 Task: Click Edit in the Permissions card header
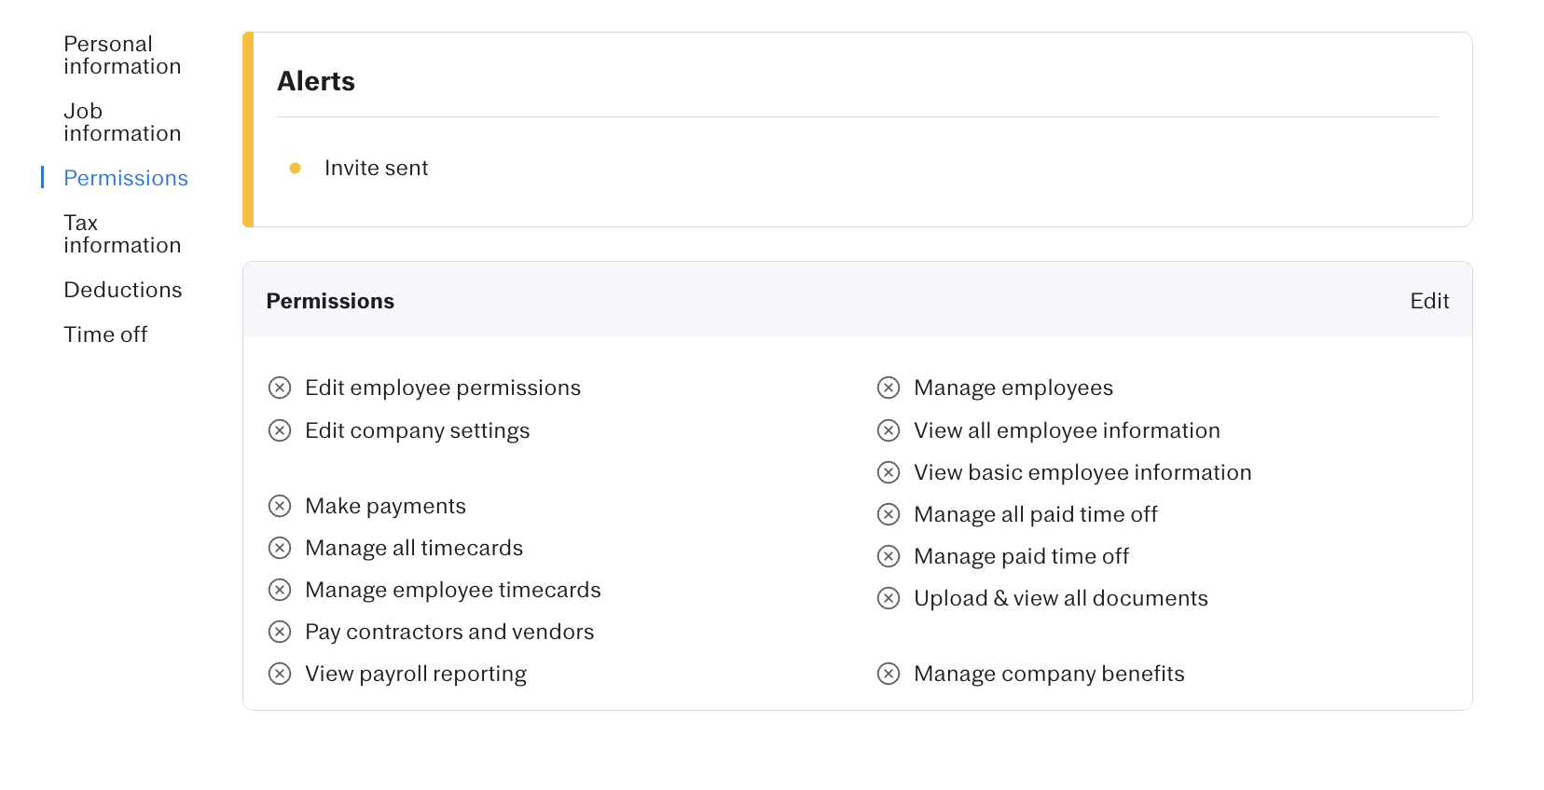(1428, 301)
